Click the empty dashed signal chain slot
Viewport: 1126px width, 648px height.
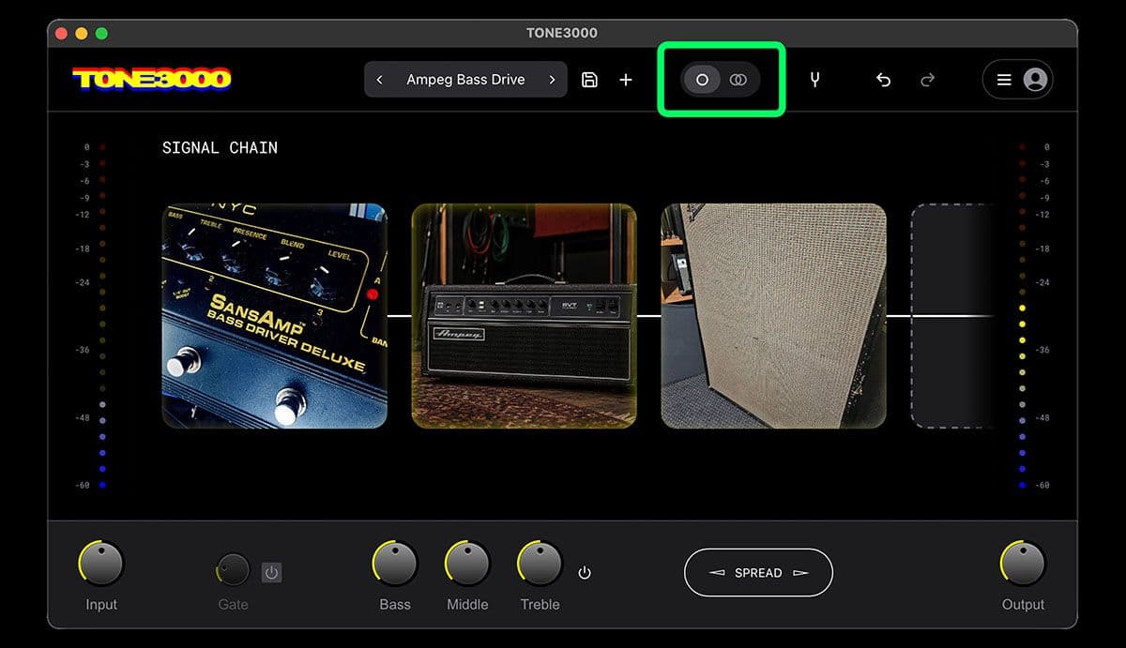point(952,316)
